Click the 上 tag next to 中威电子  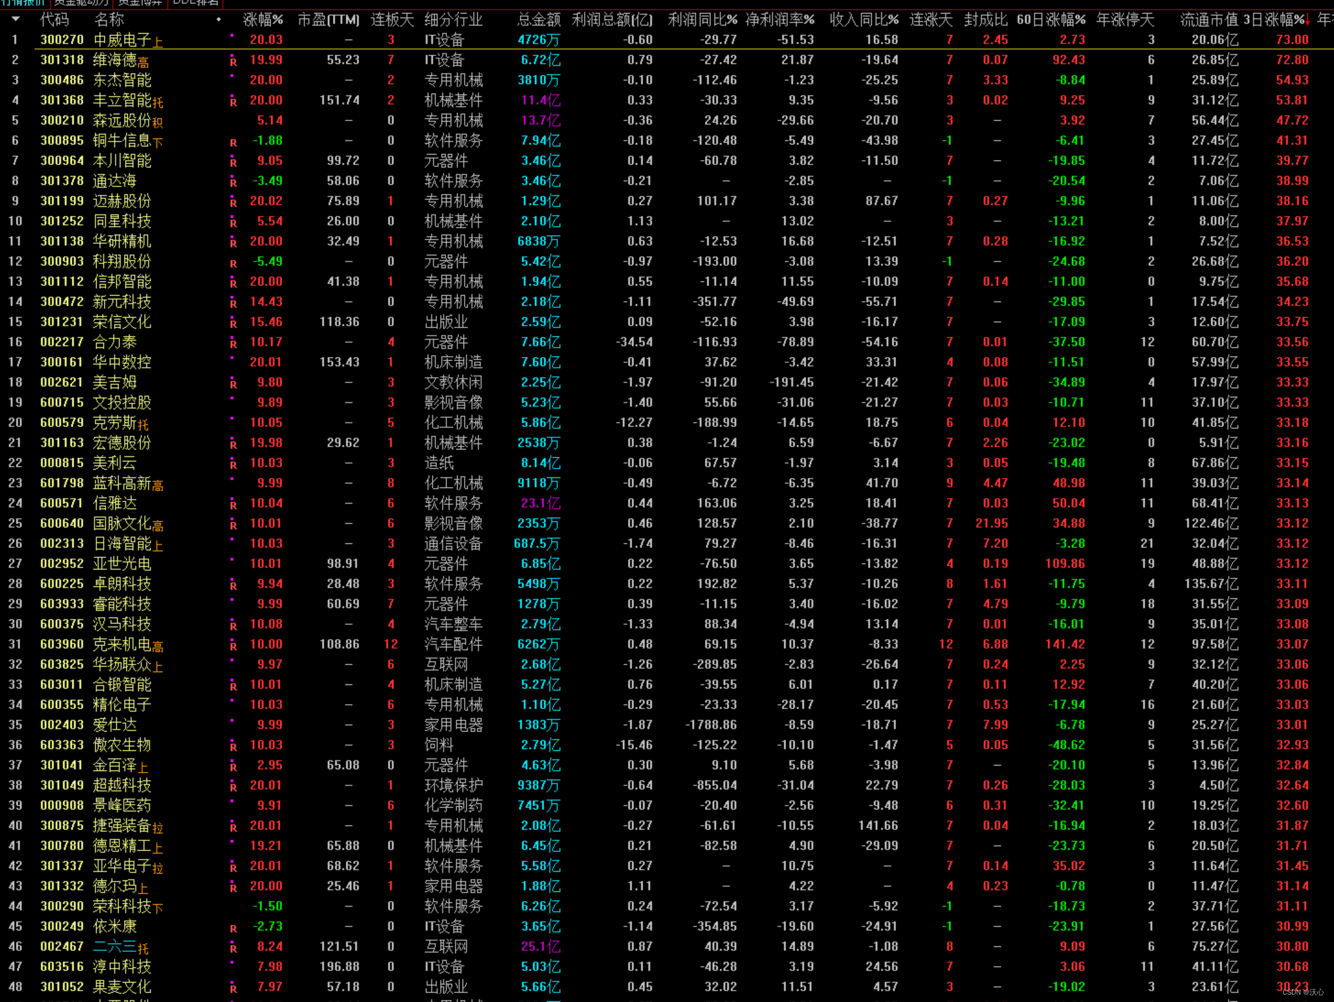click(158, 43)
